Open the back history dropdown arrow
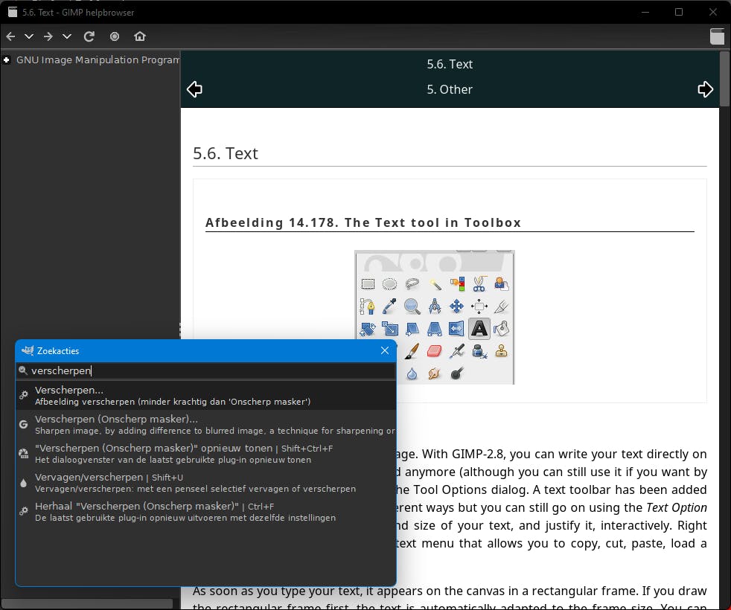The height and width of the screenshot is (610, 731). tap(29, 36)
